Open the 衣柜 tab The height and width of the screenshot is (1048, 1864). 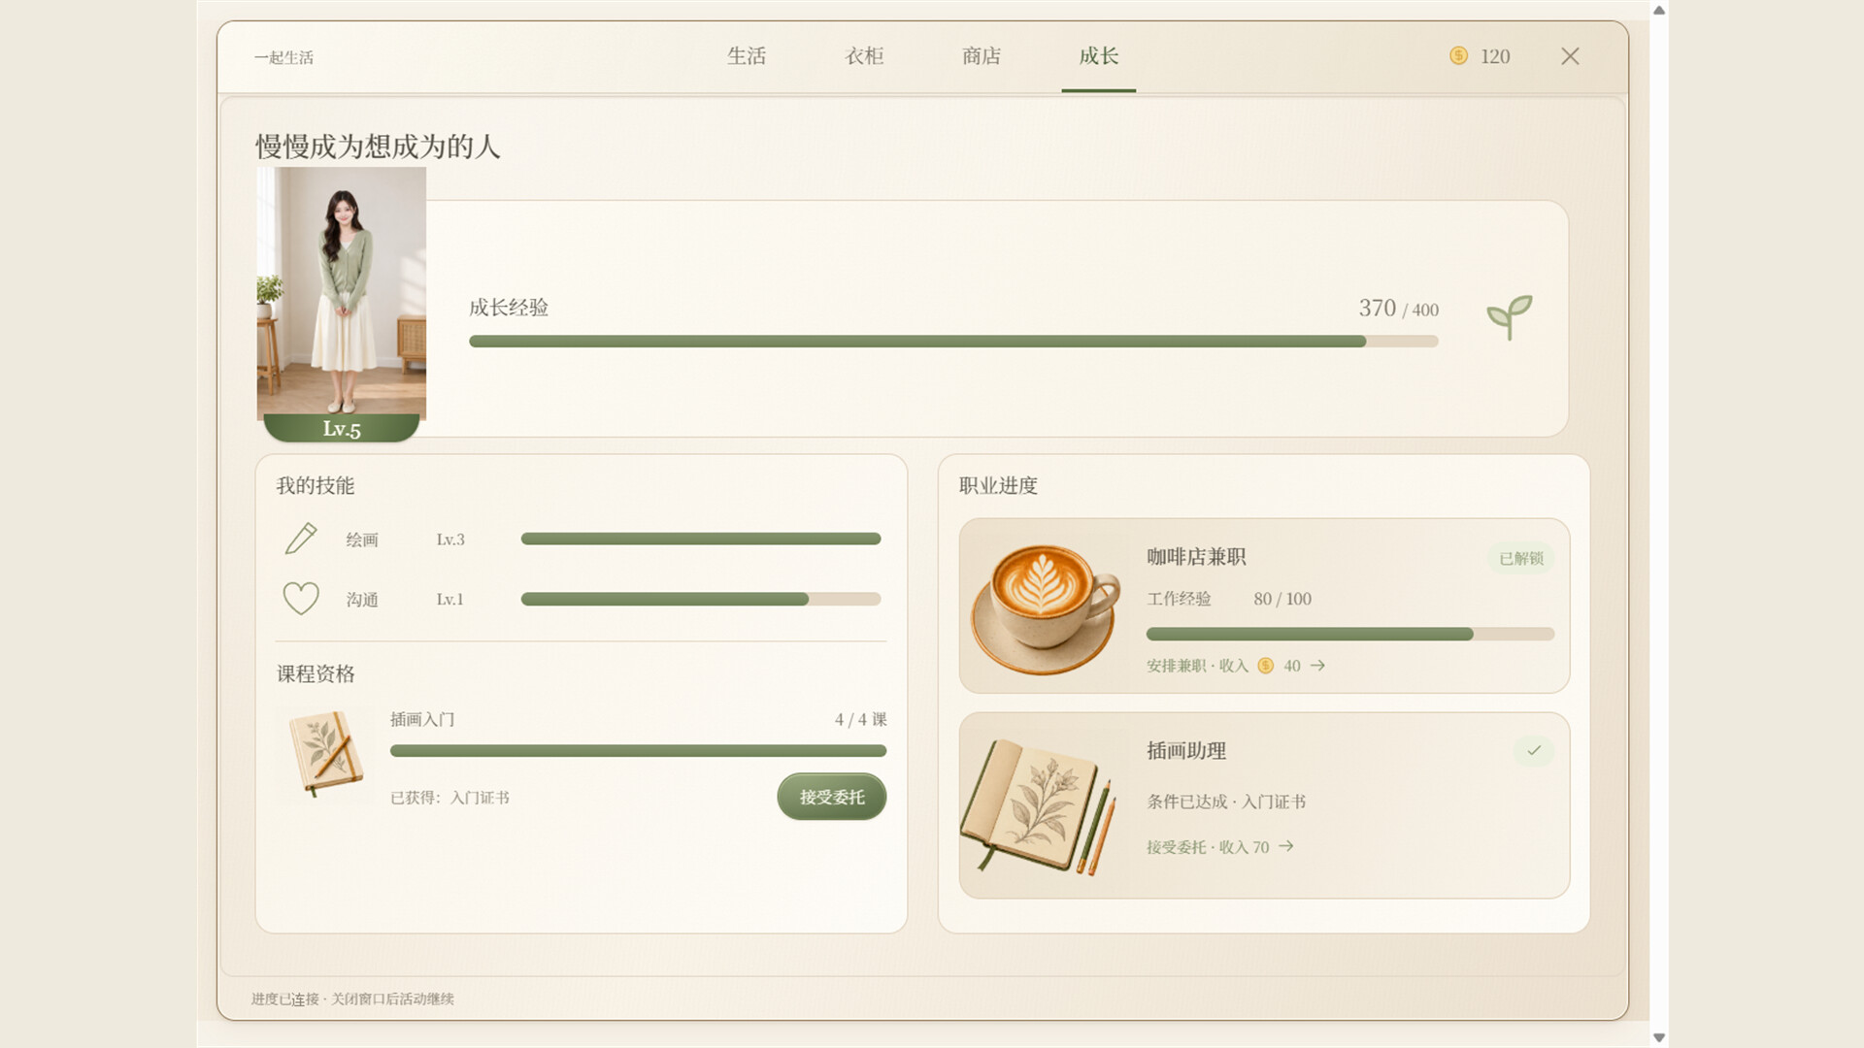(864, 56)
